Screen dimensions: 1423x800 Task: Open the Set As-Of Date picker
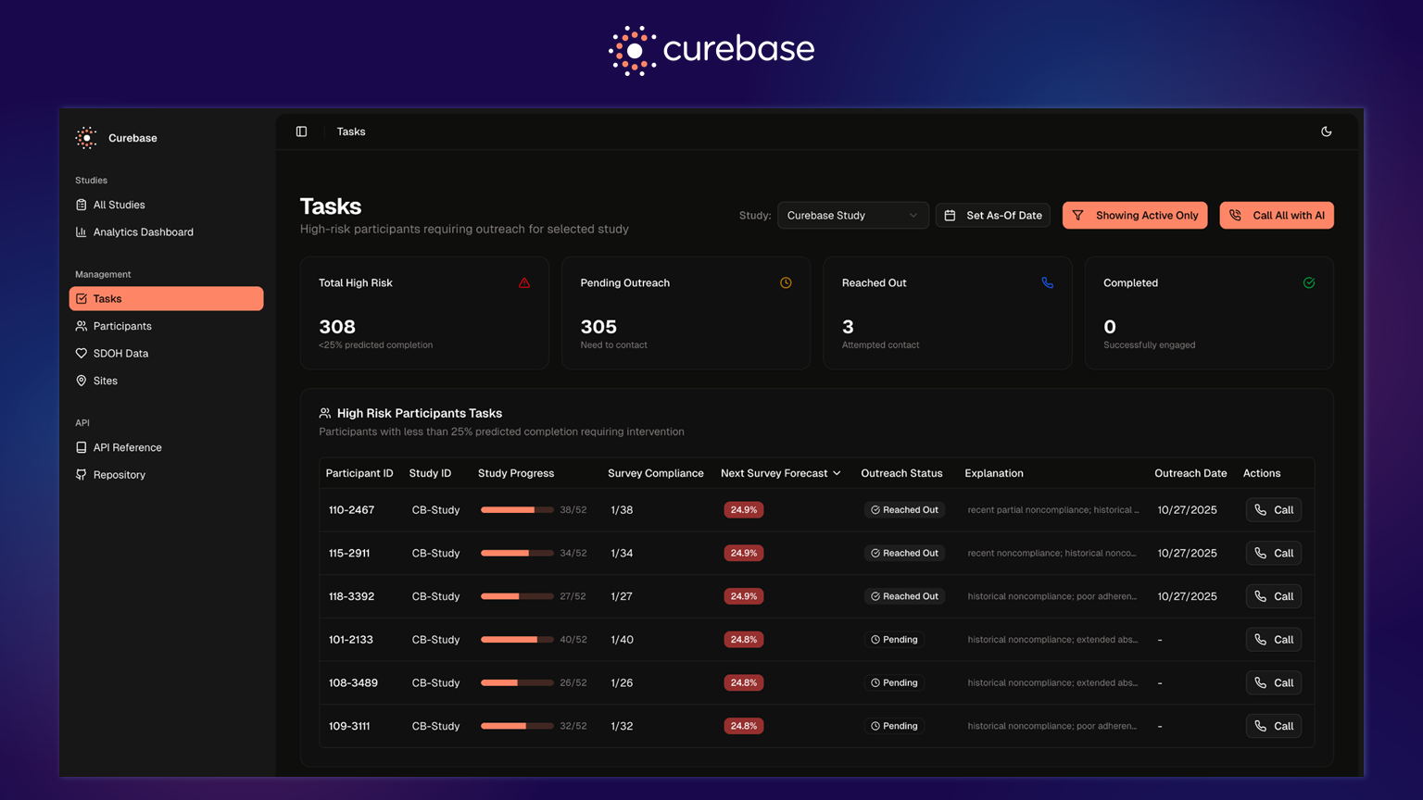click(x=993, y=216)
